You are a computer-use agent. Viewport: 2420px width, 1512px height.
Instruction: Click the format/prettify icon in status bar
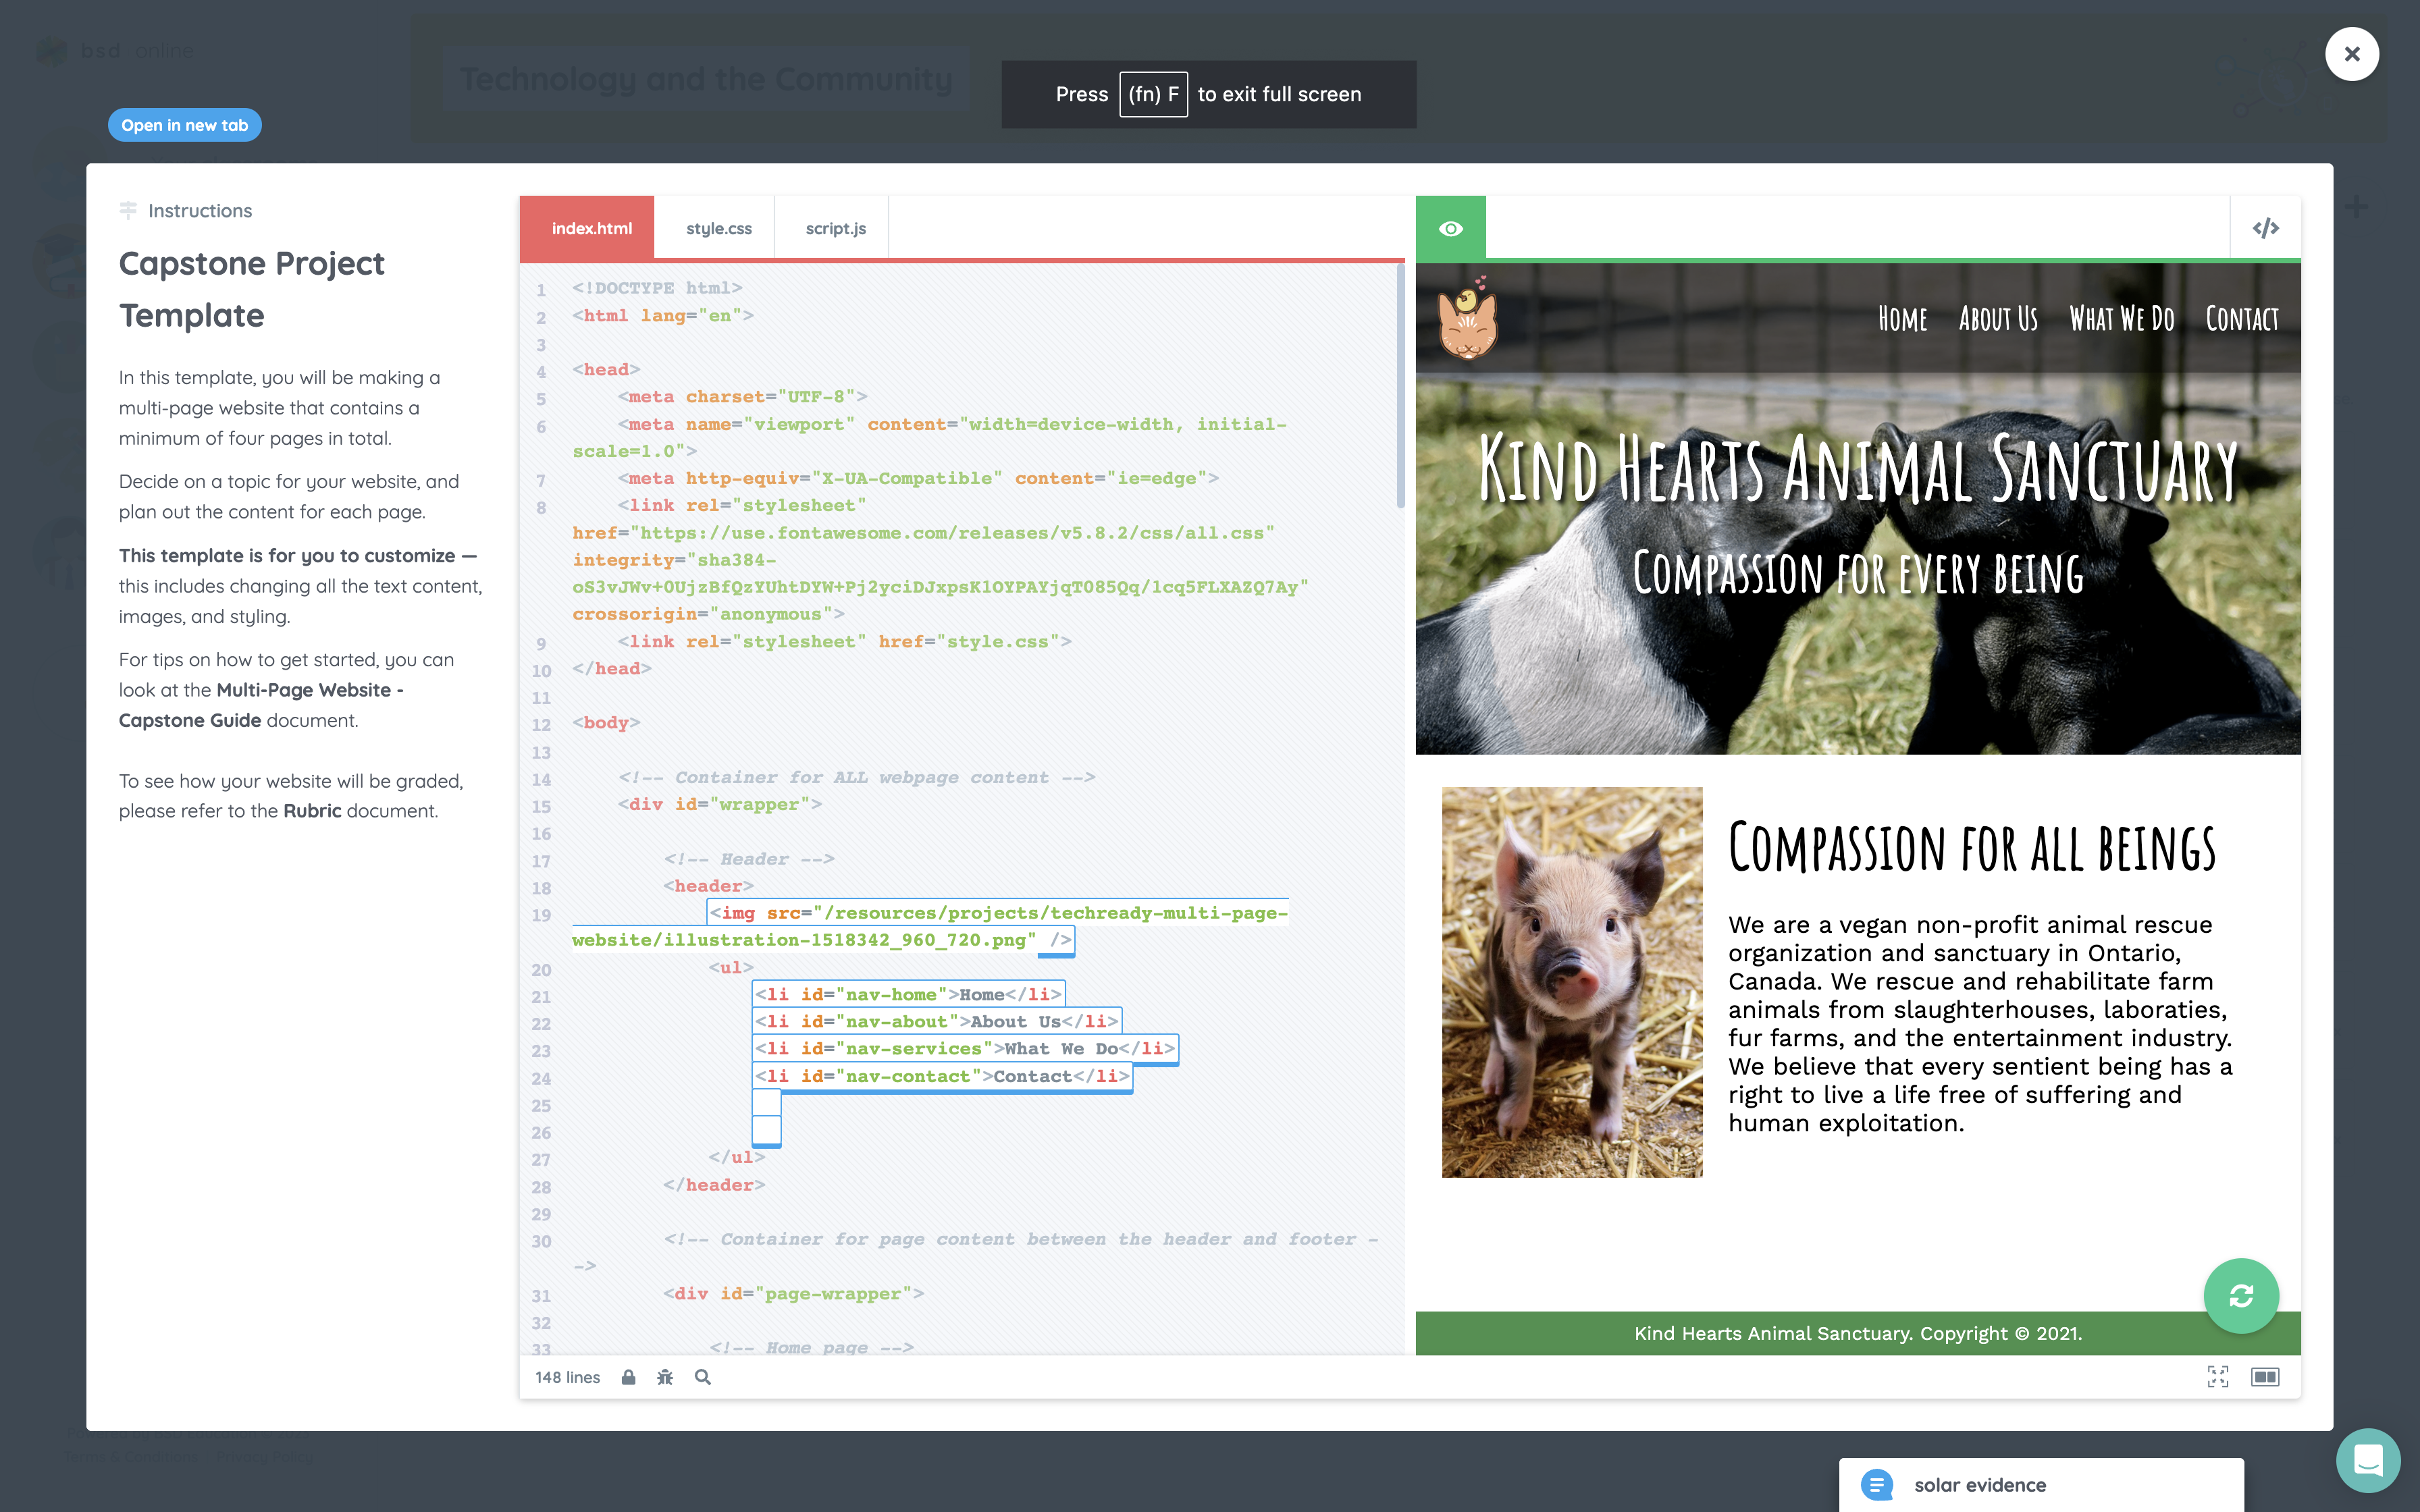664,1376
